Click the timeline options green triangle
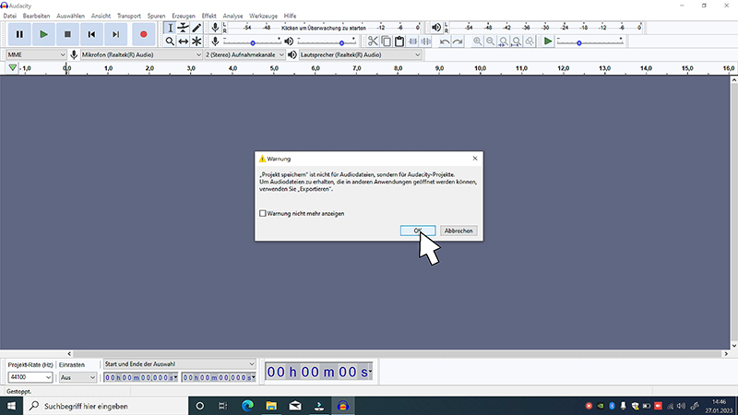 point(13,68)
